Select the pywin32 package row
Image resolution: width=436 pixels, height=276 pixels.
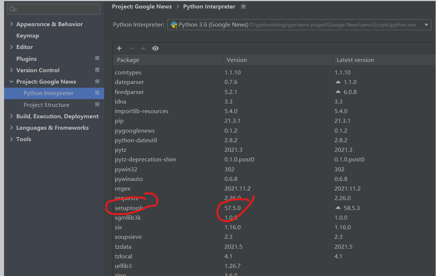(274, 170)
